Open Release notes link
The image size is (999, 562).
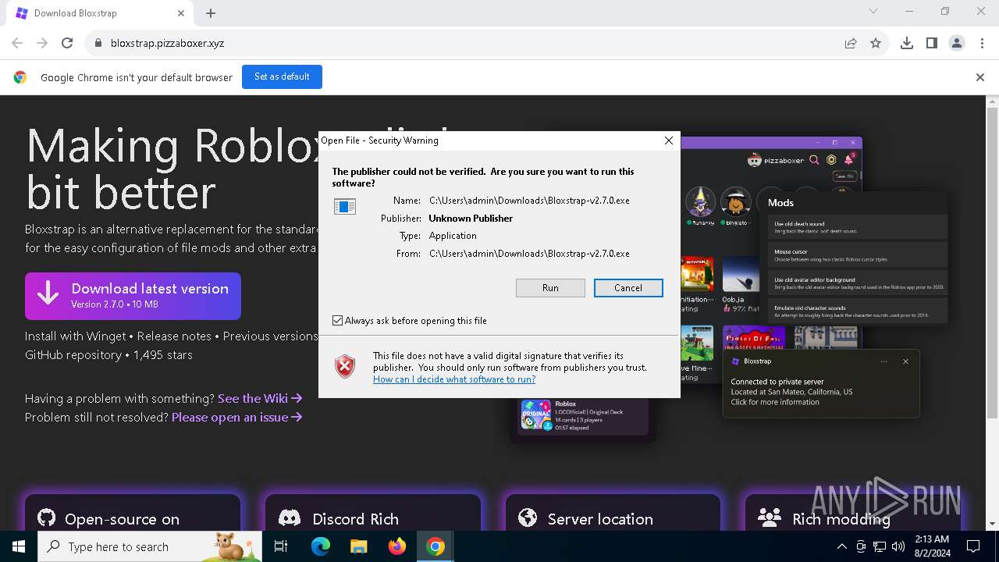click(x=174, y=336)
